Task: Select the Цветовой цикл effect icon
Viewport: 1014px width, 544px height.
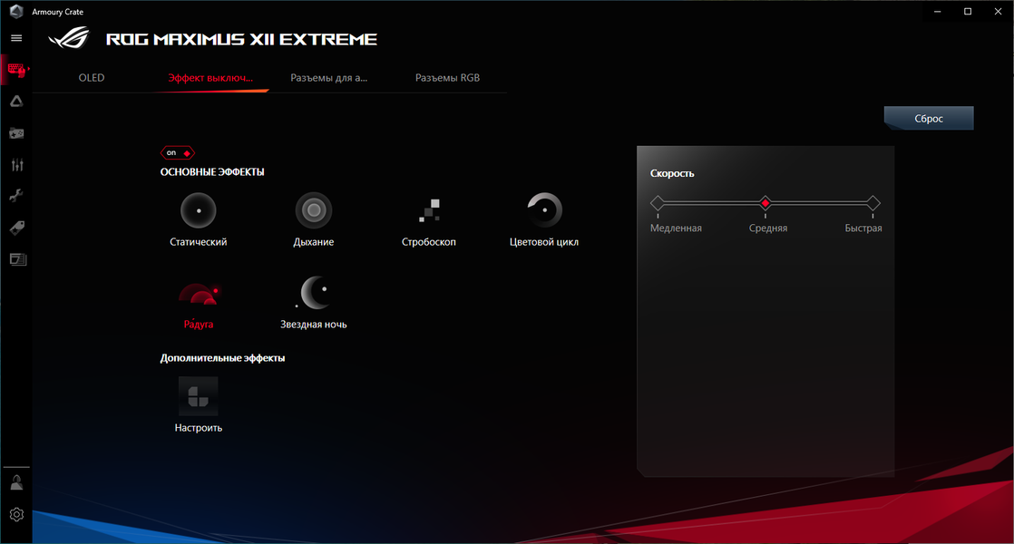Action: (544, 210)
